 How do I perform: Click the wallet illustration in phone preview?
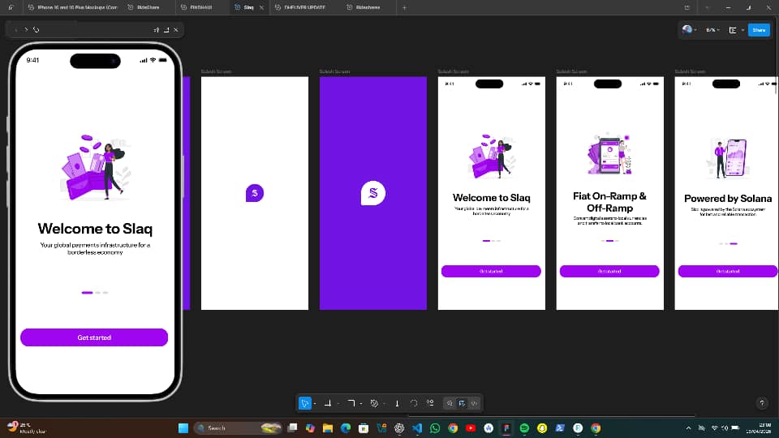96,167
